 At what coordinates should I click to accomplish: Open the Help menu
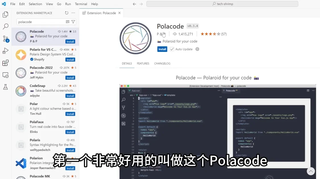[x=94, y=4]
